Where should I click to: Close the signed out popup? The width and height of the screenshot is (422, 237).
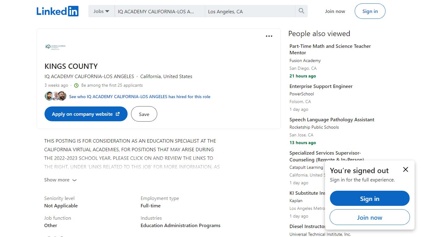[406, 169]
